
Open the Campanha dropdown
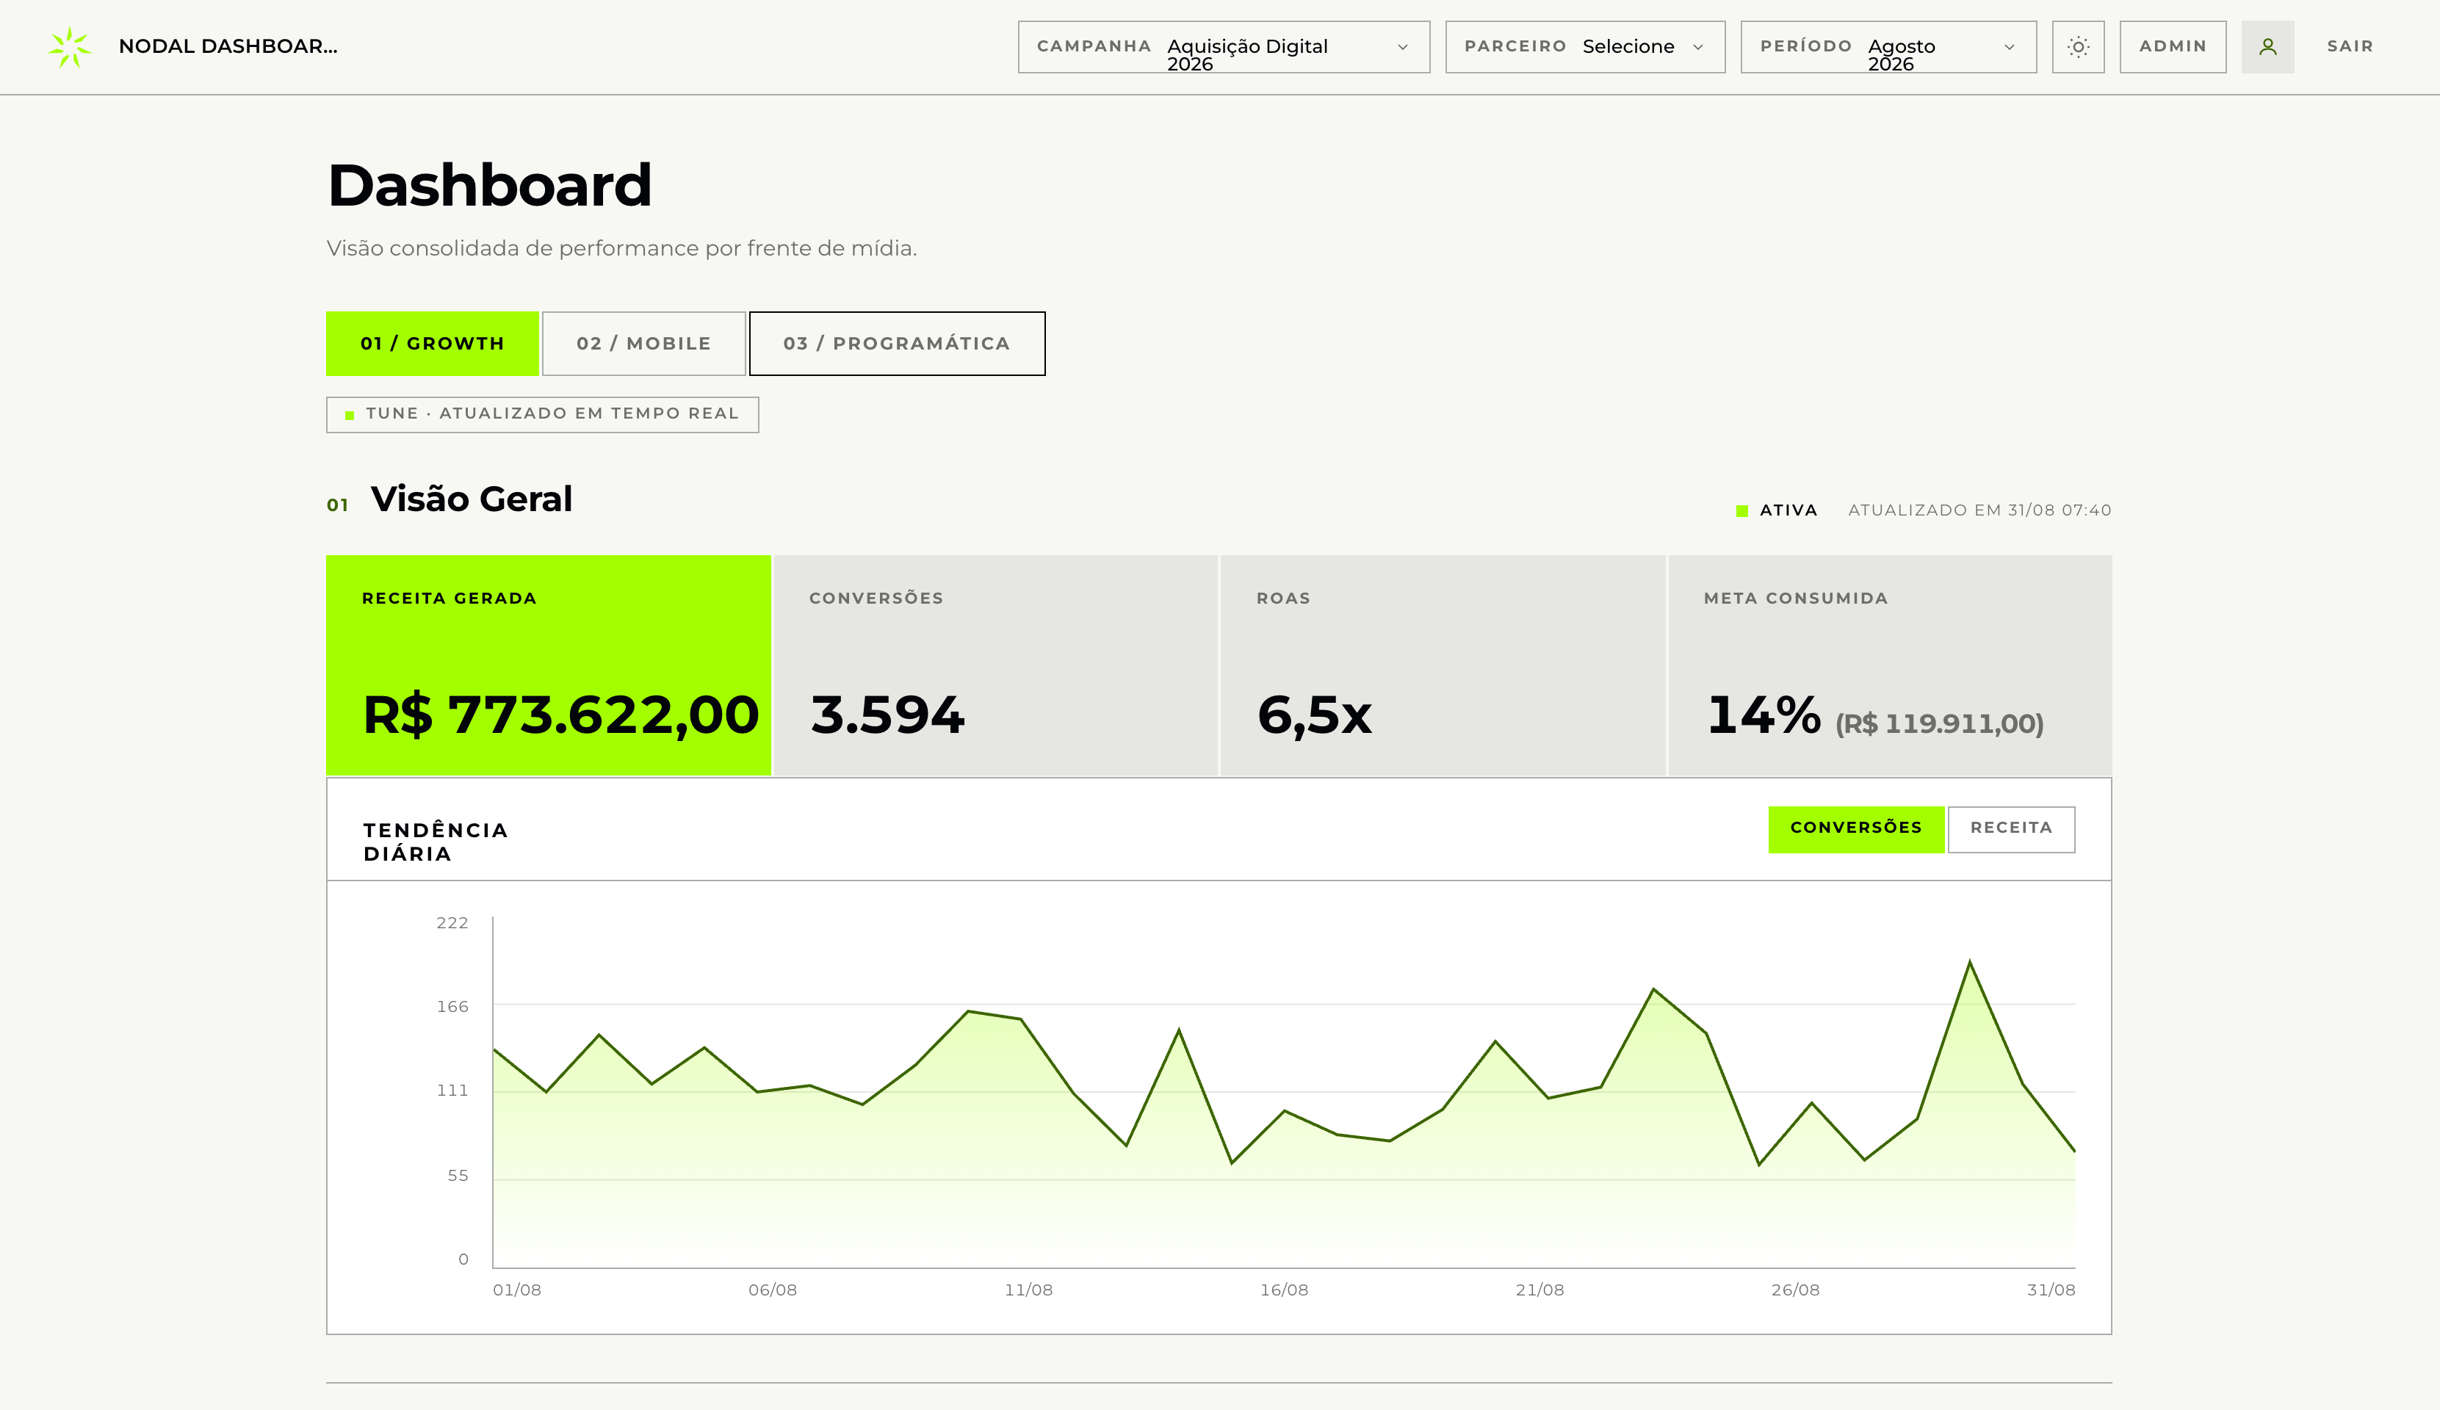(x=1224, y=46)
